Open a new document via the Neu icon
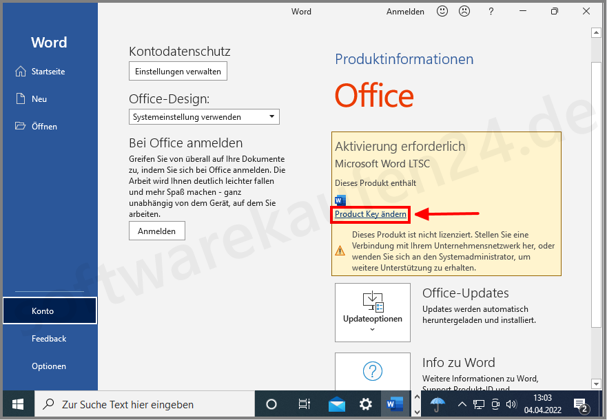Screen dimensions: 607x420 21,98
